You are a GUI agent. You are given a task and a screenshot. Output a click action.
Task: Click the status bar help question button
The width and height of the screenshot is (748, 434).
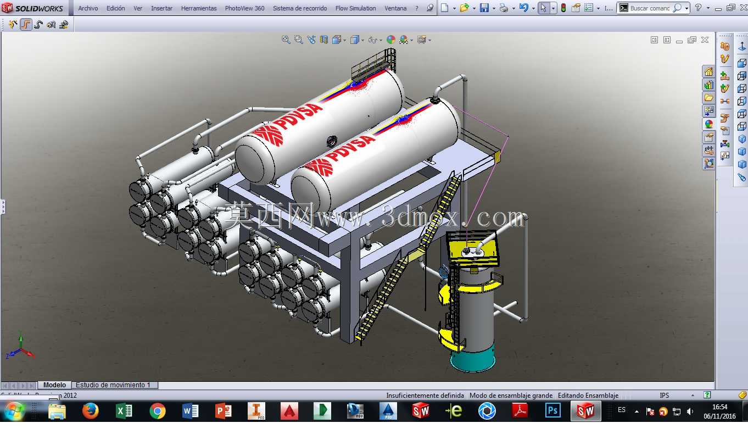point(707,395)
